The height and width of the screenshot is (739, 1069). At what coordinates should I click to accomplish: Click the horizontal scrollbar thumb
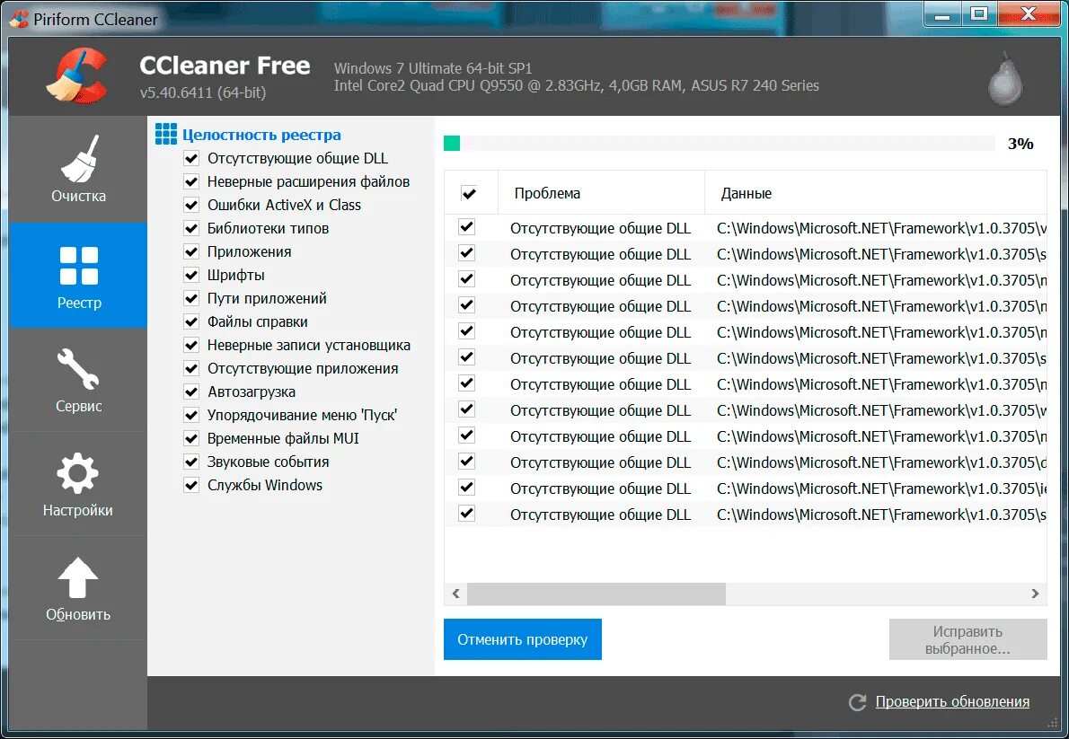(x=596, y=594)
